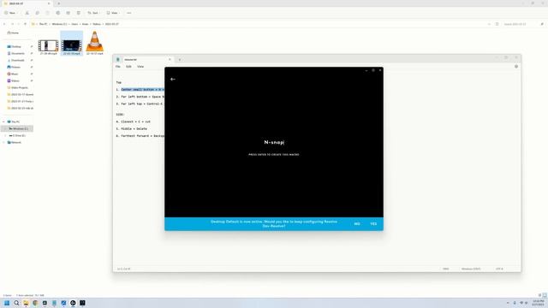Open the File menu in Notepad

click(x=118, y=67)
